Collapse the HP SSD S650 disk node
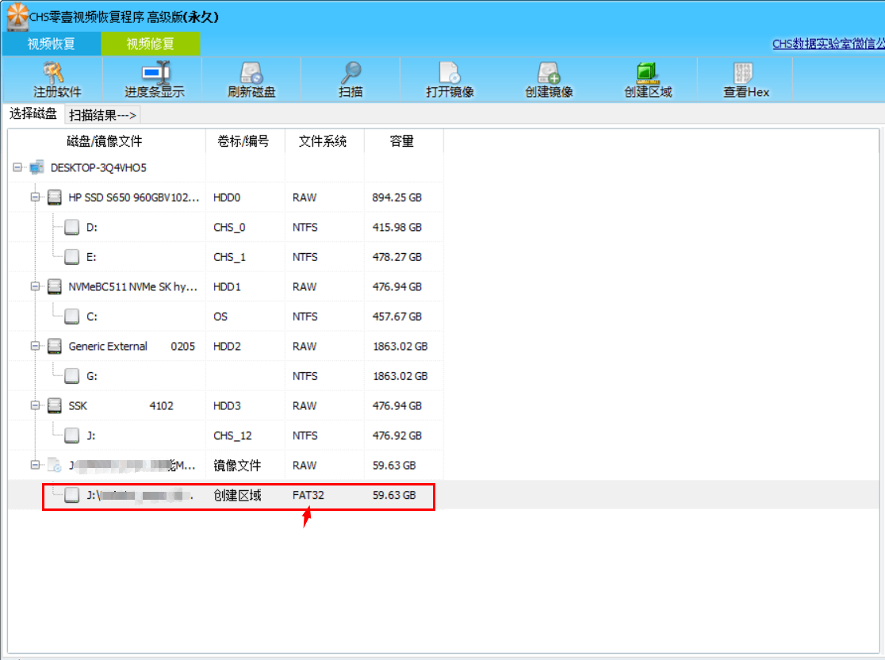 tap(35, 197)
